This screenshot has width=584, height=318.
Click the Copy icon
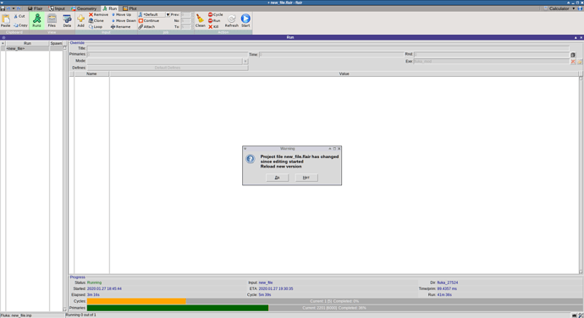(15, 25)
